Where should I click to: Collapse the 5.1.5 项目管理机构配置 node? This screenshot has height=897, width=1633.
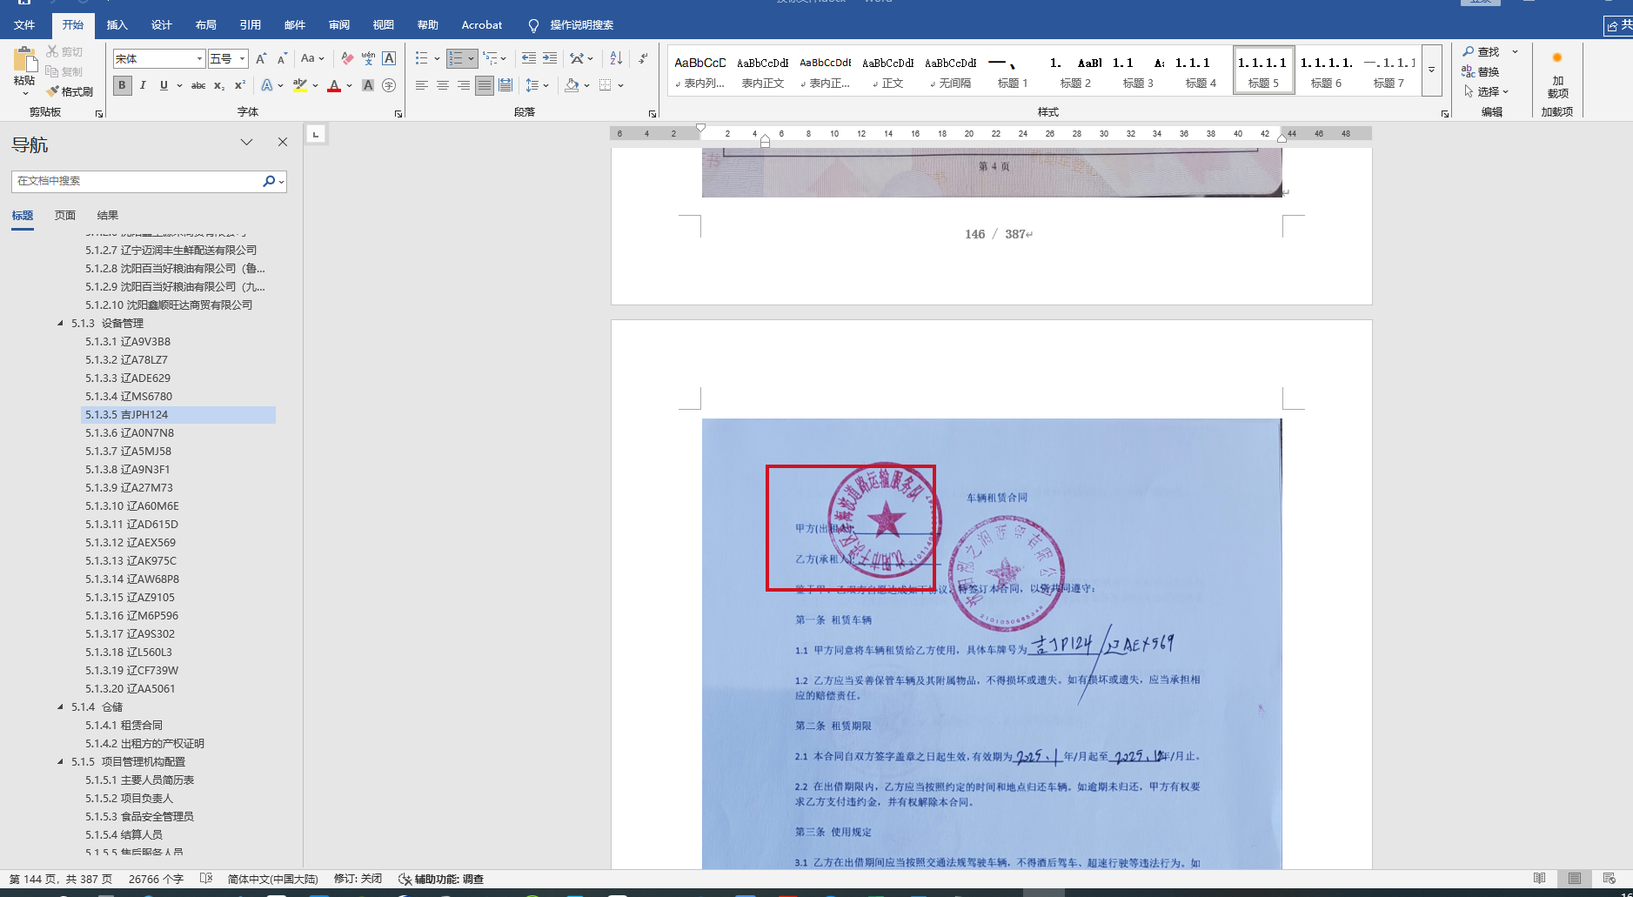tap(60, 762)
